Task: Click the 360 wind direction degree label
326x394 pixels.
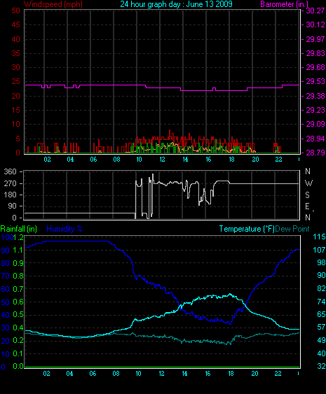Action: coord(11,172)
